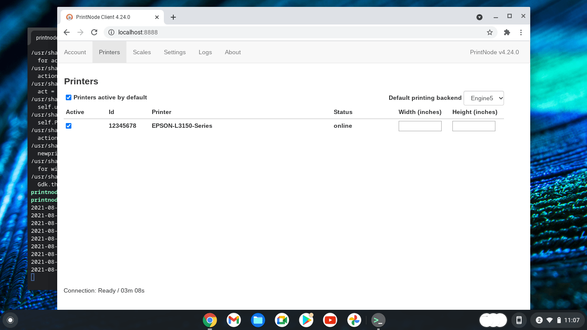Open the notification count badge in the tray
This screenshot has height=330, width=587.
pos(539,320)
